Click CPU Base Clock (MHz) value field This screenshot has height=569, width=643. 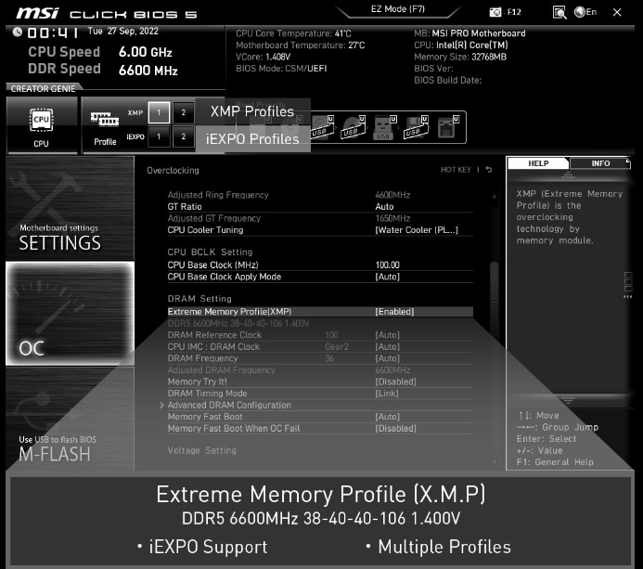coord(388,265)
